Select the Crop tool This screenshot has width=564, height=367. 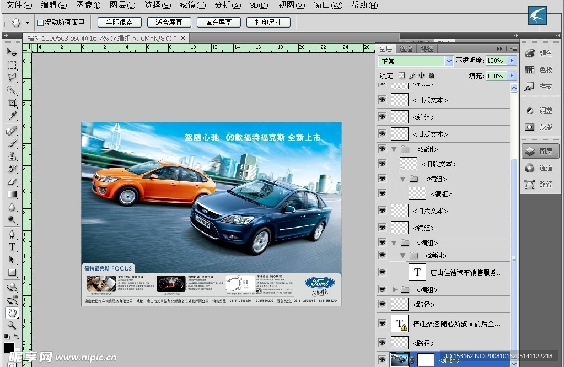click(12, 103)
